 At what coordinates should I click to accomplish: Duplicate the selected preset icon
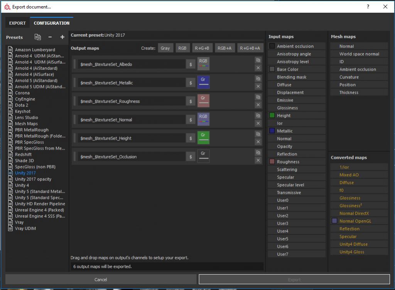pyautogui.click(x=37, y=37)
